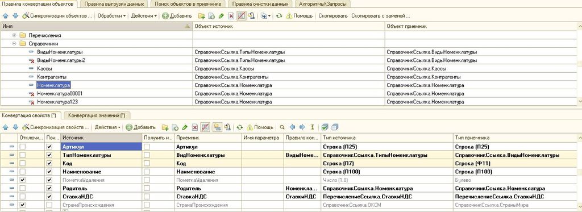
Task: Click Кассы rule row
Action: click(x=289, y=69)
